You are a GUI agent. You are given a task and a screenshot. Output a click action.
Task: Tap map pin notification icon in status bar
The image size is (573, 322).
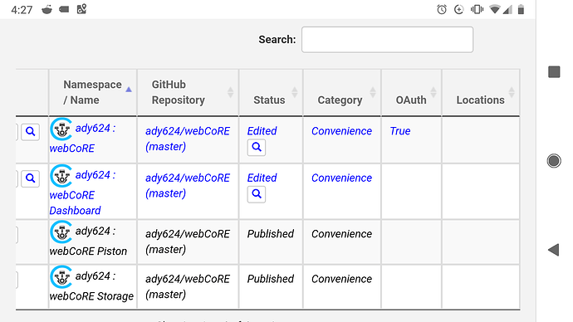81,9
